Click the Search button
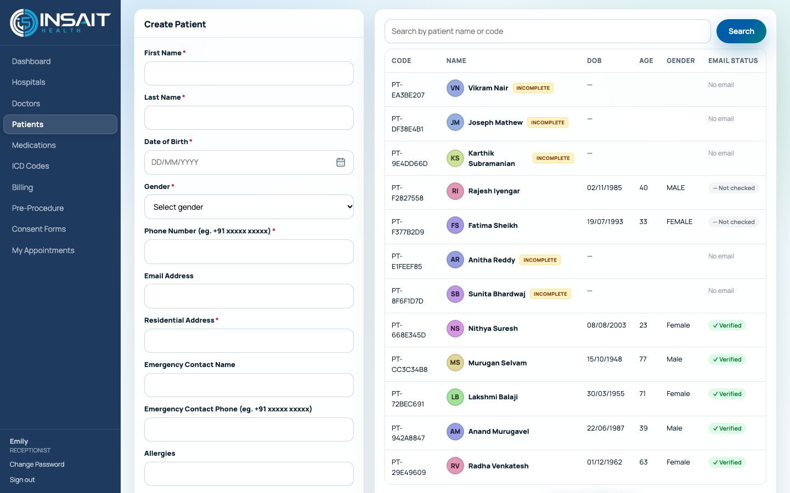 click(741, 31)
